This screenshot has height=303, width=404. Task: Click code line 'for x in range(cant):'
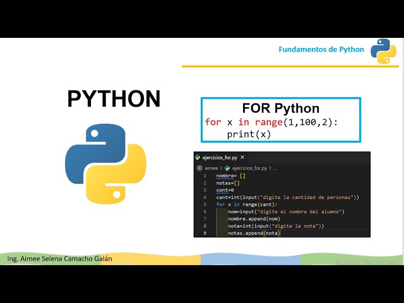pyautogui.click(x=247, y=205)
